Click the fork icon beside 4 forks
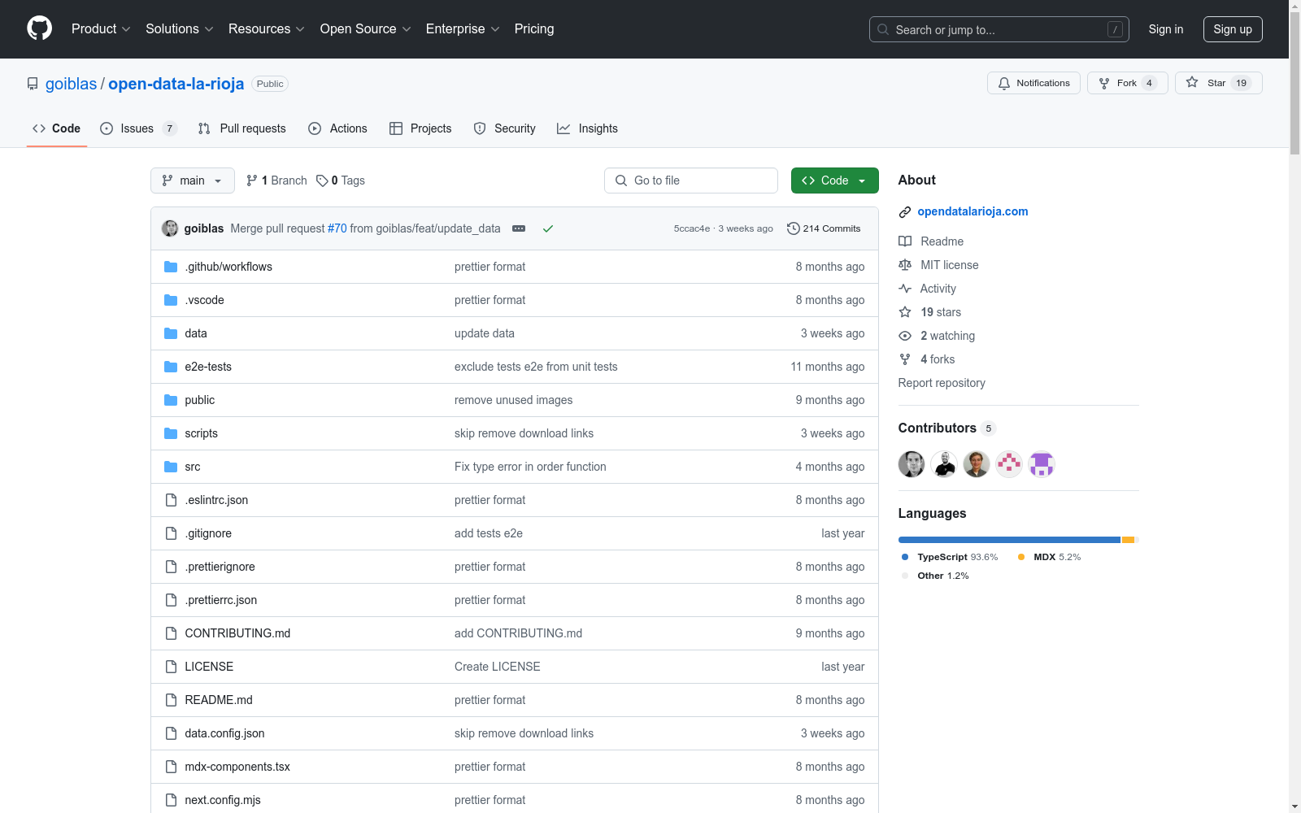The height and width of the screenshot is (813, 1301). point(905,359)
